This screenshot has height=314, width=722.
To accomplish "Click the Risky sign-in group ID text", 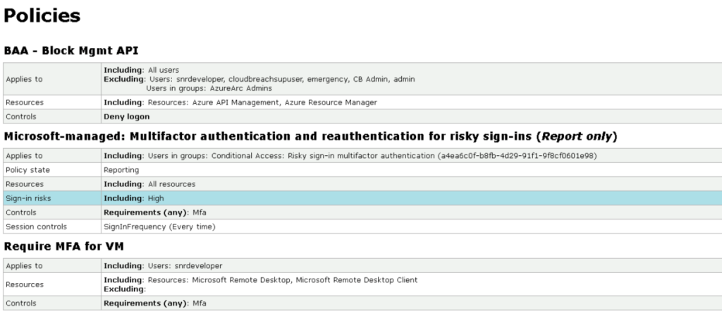I will [517, 156].
